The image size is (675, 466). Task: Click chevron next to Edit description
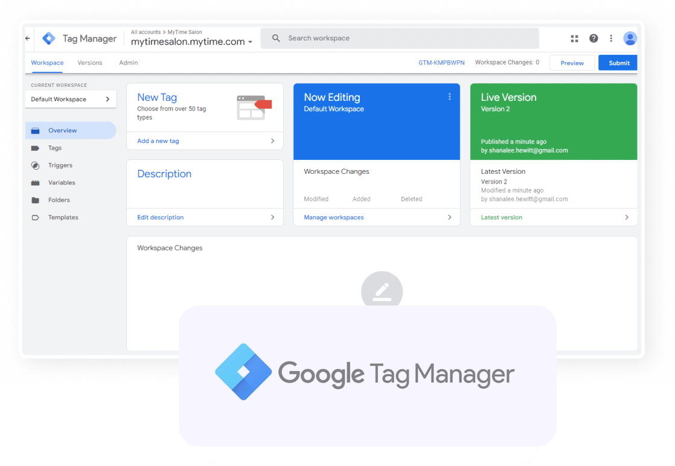point(272,217)
